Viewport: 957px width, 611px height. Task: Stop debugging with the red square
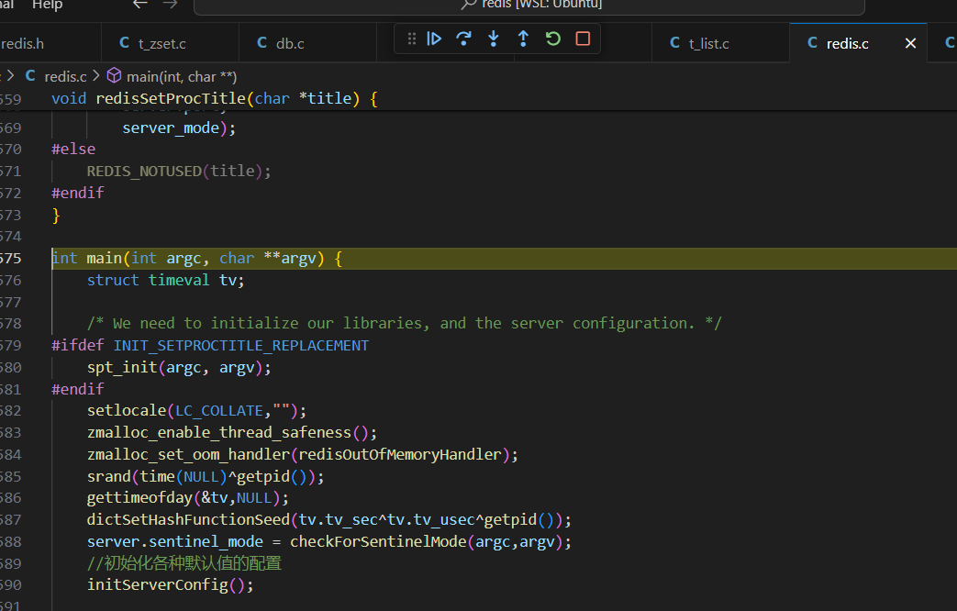point(583,39)
